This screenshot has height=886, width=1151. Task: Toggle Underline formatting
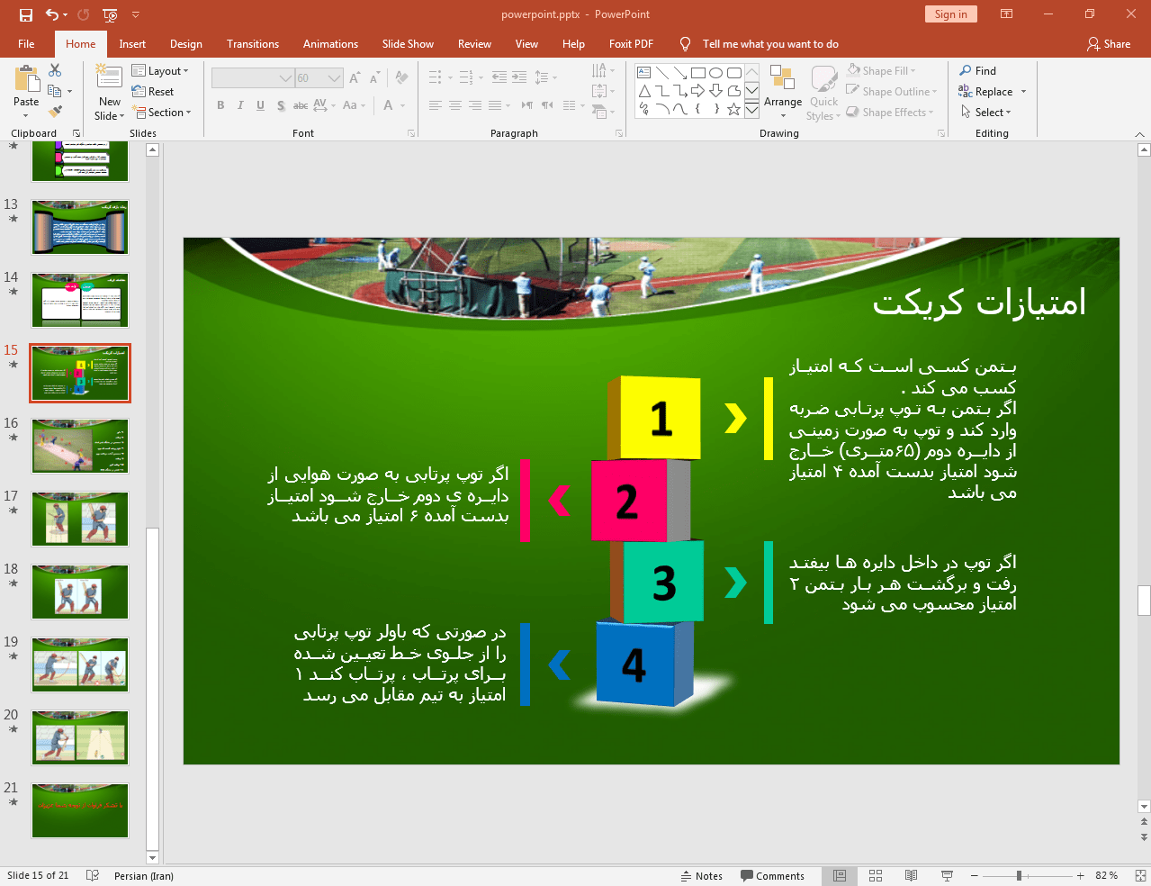point(260,105)
